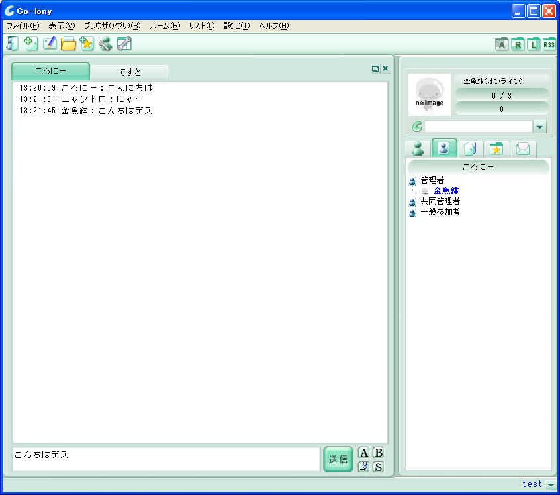The height and width of the screenshot is (495, 560).
Task: Click the R folder toolbar icon
Action: coord(518,44)
